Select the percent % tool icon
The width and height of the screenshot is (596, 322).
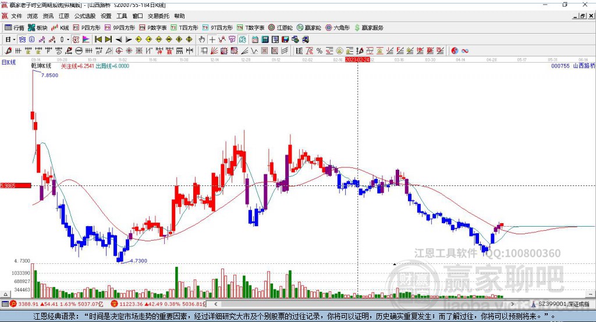320,51
